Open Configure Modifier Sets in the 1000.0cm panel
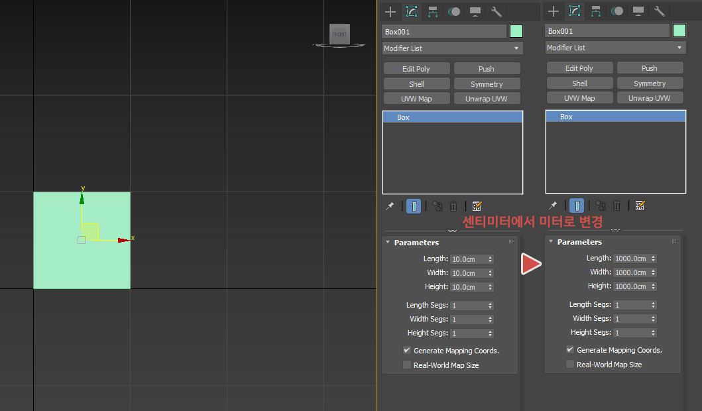702x411 pixels. [640, 206]
